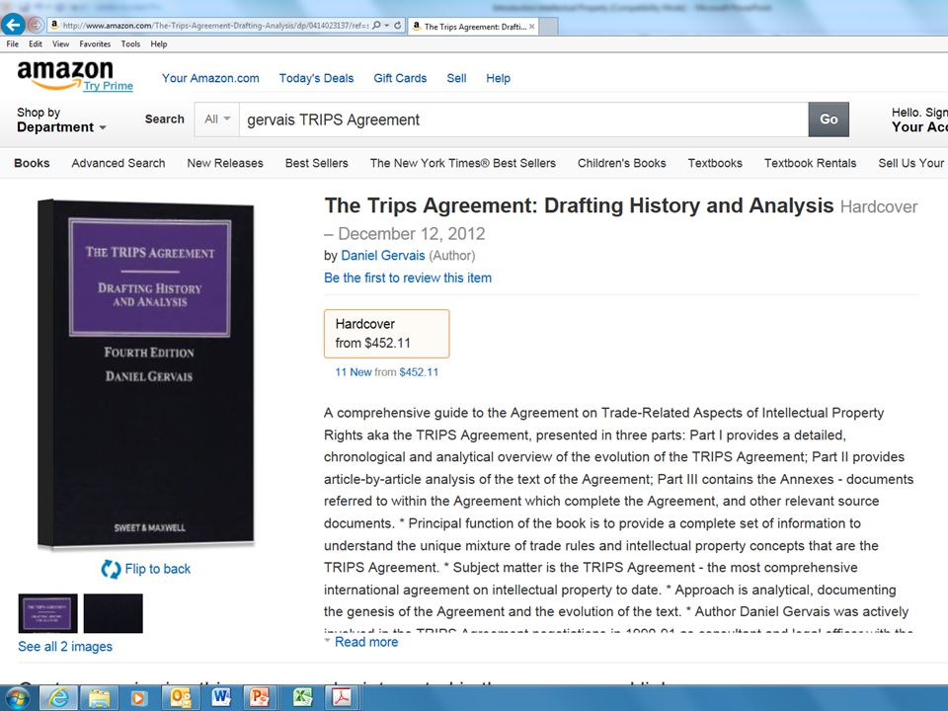948x711 pixels.
Task: Open New York Times Best Sellers
Action: 462,163
